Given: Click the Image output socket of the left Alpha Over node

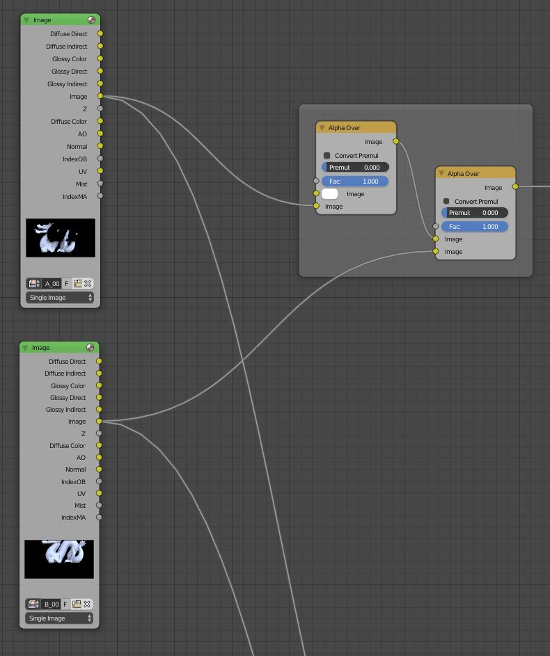Looking at the screenshot, I should tap(396, 141).
